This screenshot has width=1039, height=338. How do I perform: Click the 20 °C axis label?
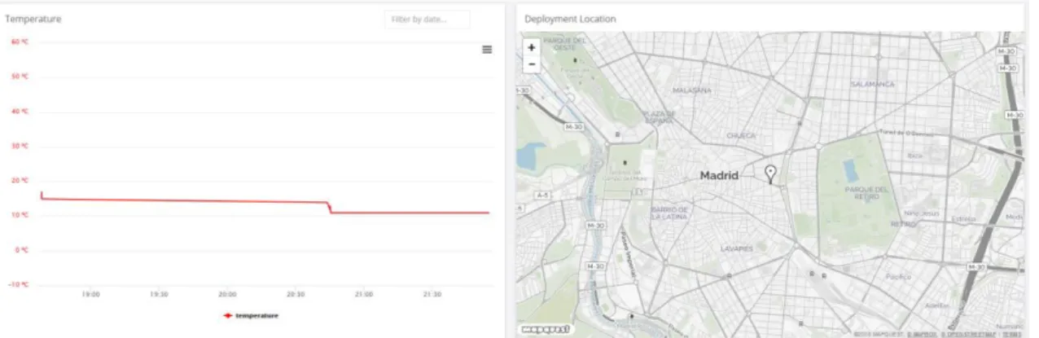click(x=20, y=180)
